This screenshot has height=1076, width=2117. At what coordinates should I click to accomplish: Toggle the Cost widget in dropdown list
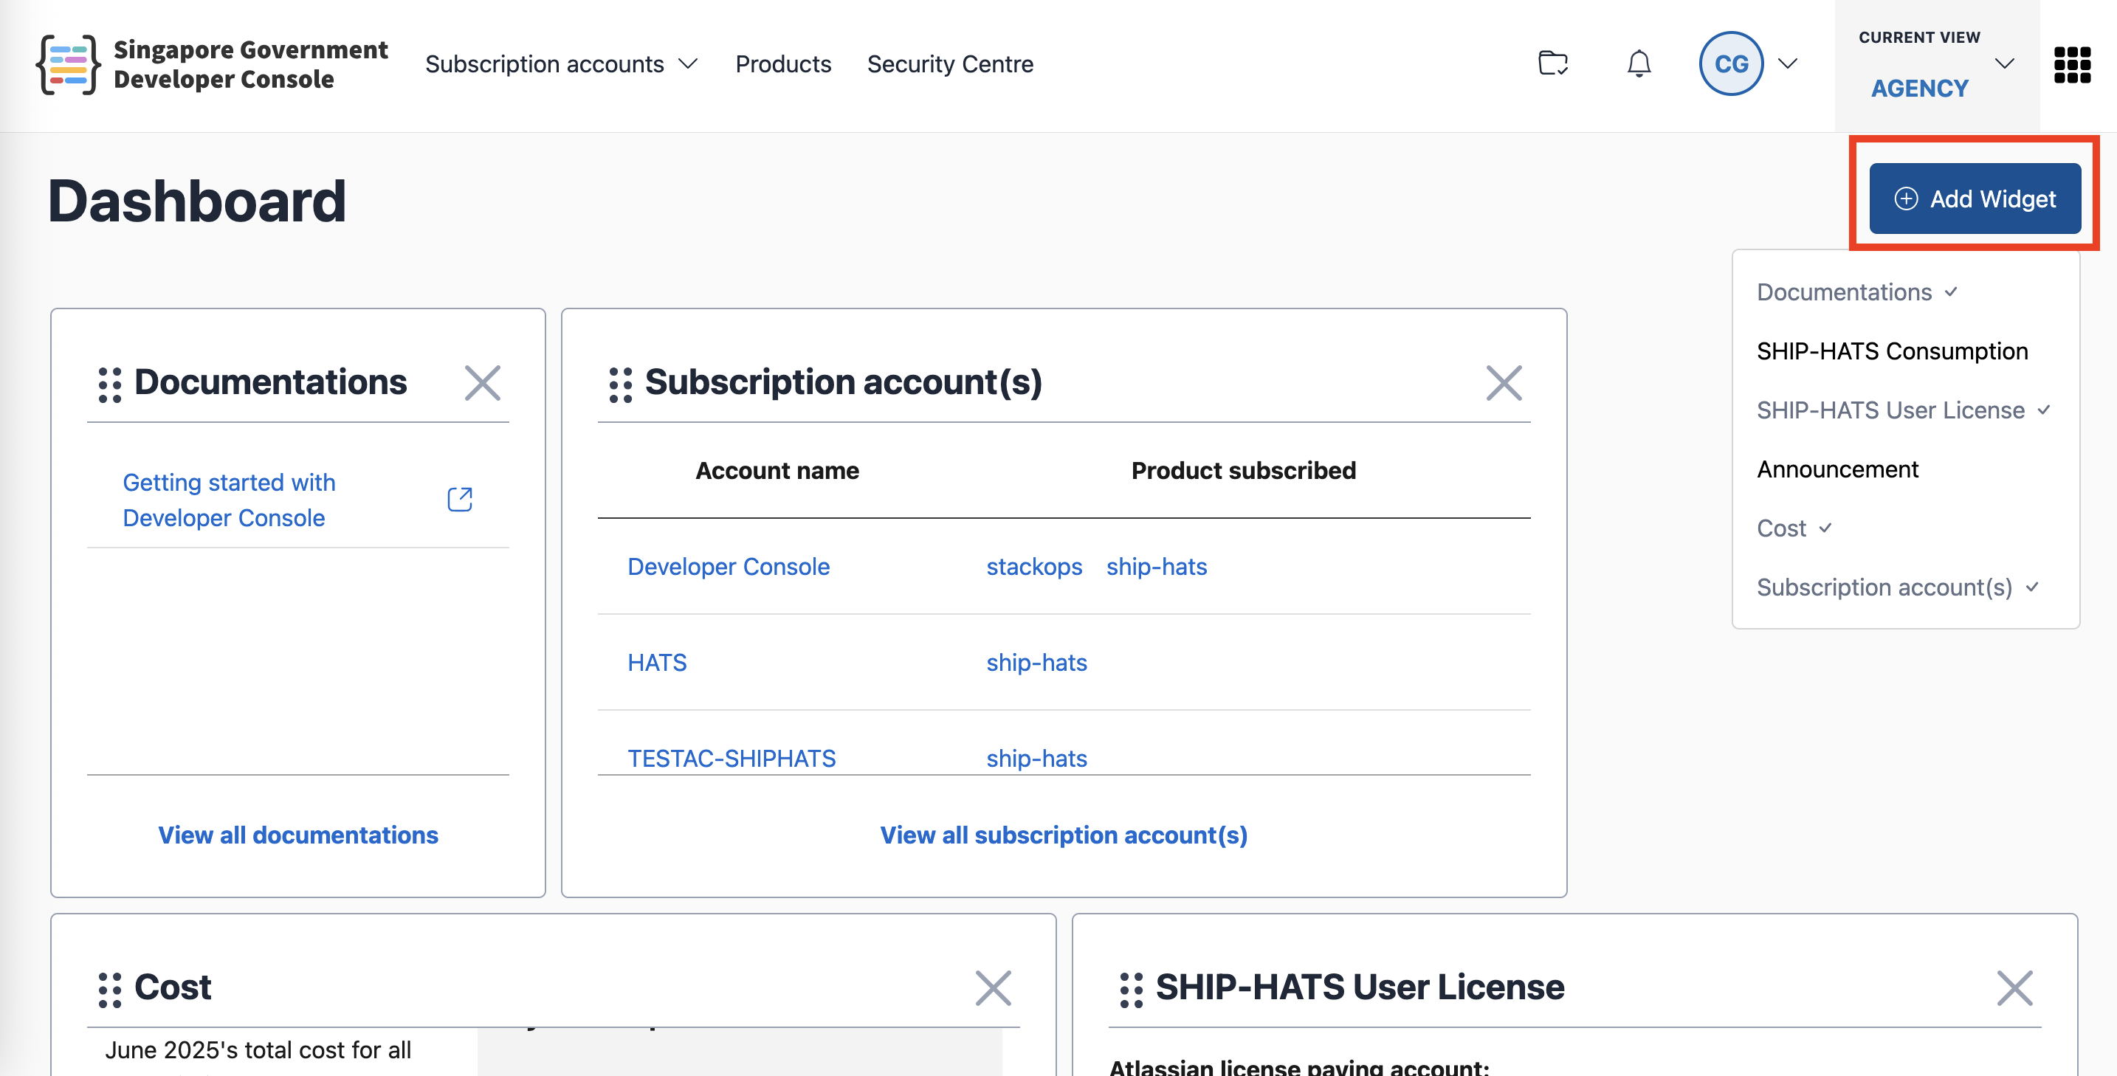(1794, 528)
